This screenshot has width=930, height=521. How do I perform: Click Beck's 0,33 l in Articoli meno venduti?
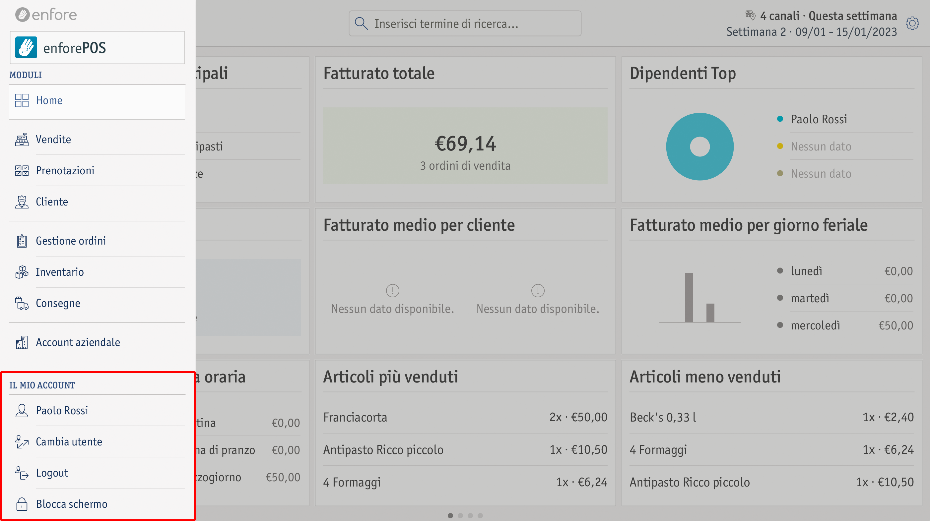click(771, 417)
